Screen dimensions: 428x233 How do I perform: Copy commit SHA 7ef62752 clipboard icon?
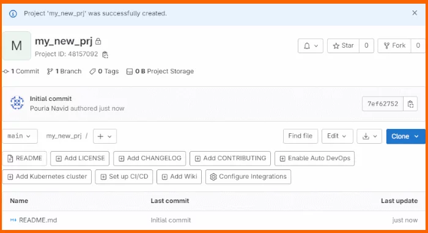(410, 104)
